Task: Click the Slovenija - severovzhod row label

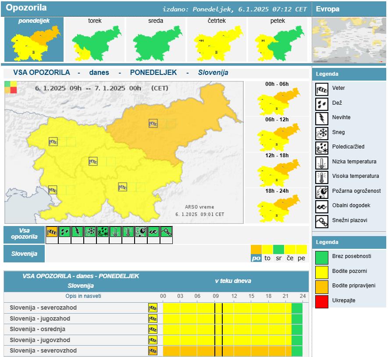Action: click(43, 350)
